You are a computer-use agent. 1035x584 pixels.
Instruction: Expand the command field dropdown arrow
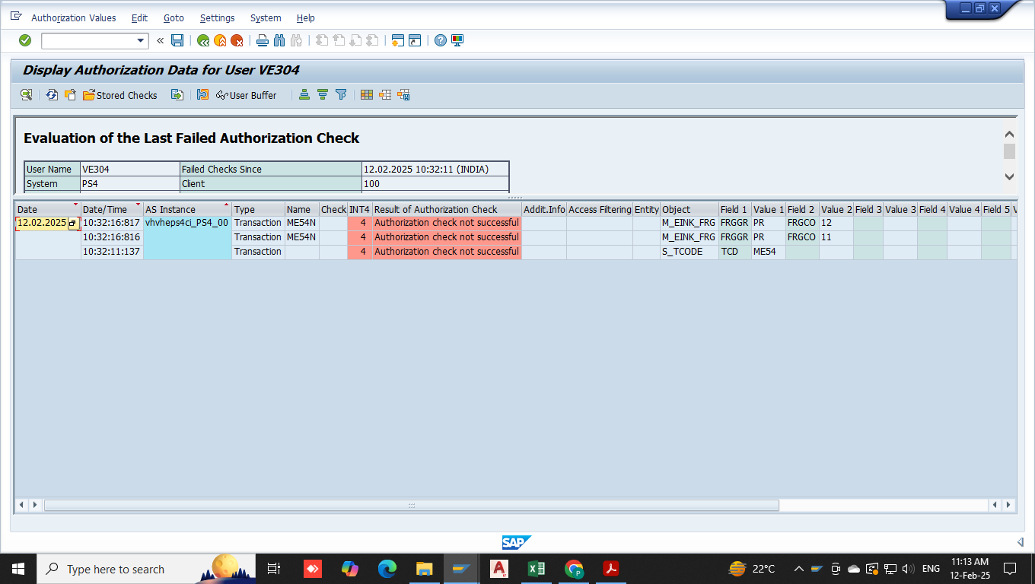coord(140,41)
